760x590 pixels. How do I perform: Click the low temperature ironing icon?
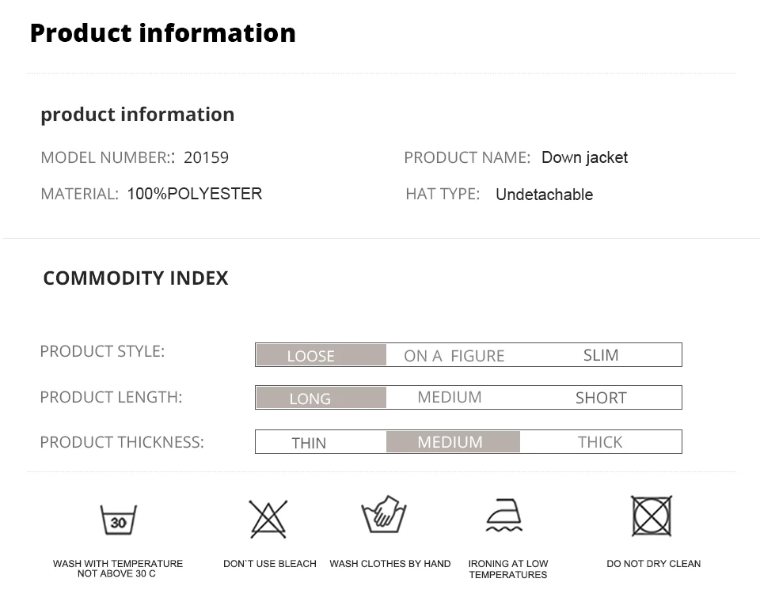tap(503, 516)
